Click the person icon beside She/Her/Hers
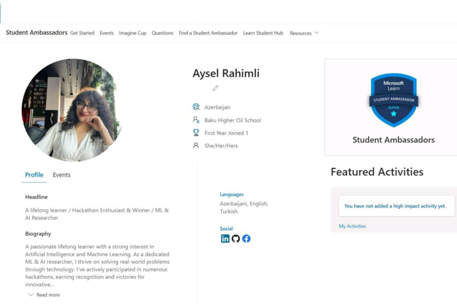Viewport: 457px width, 304px height. pyautogui.click(x=196, y=146)
